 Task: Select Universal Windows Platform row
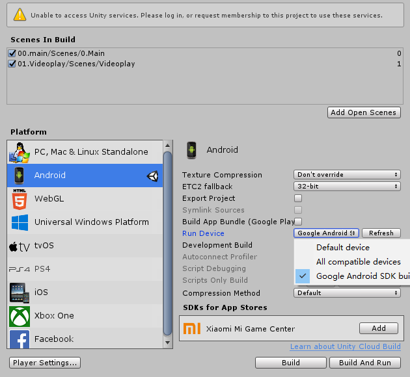pos(85,222)
